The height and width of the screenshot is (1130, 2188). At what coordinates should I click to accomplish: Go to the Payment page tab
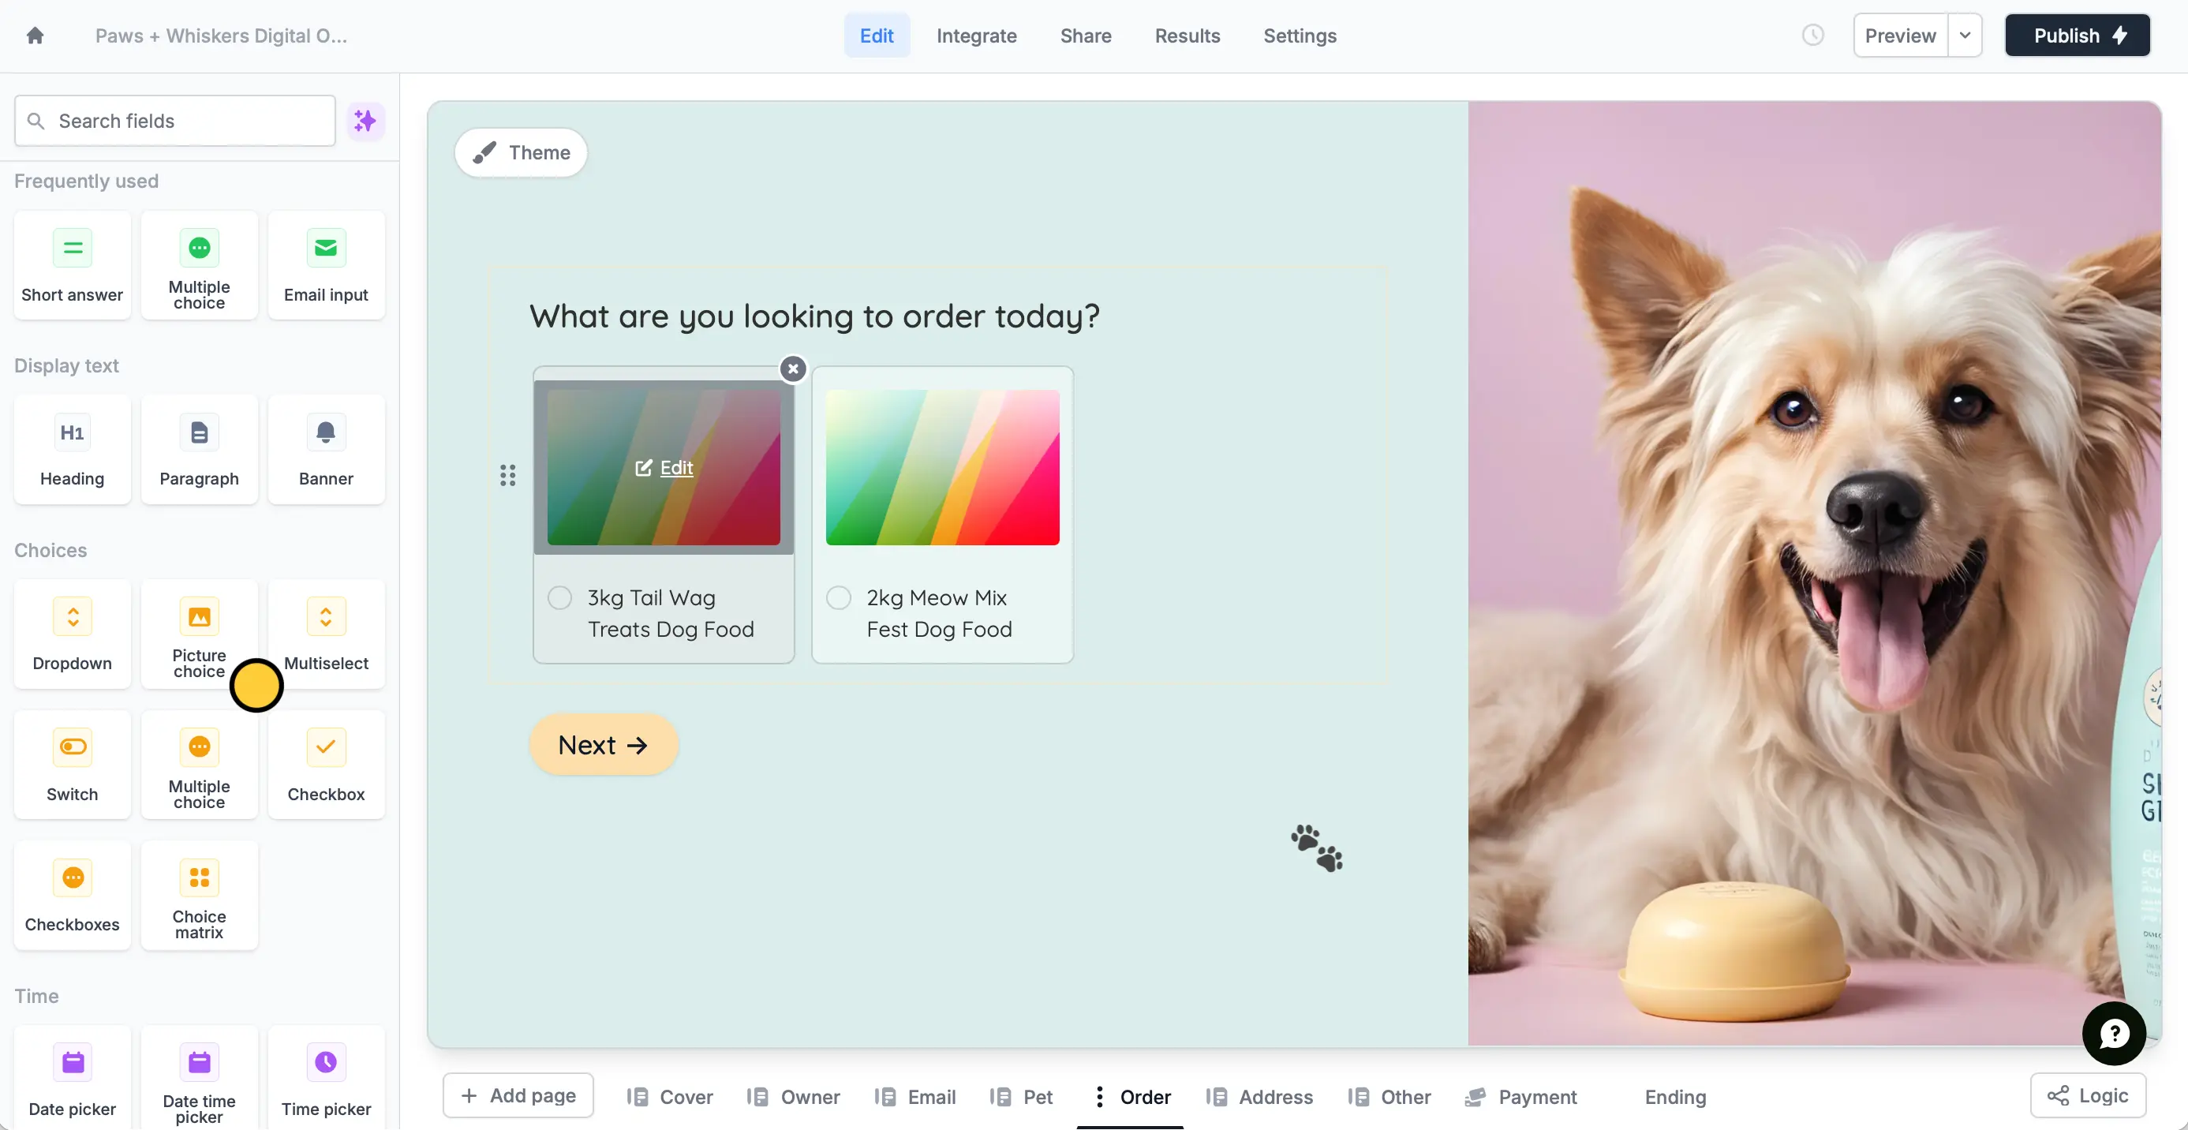1521,1097
